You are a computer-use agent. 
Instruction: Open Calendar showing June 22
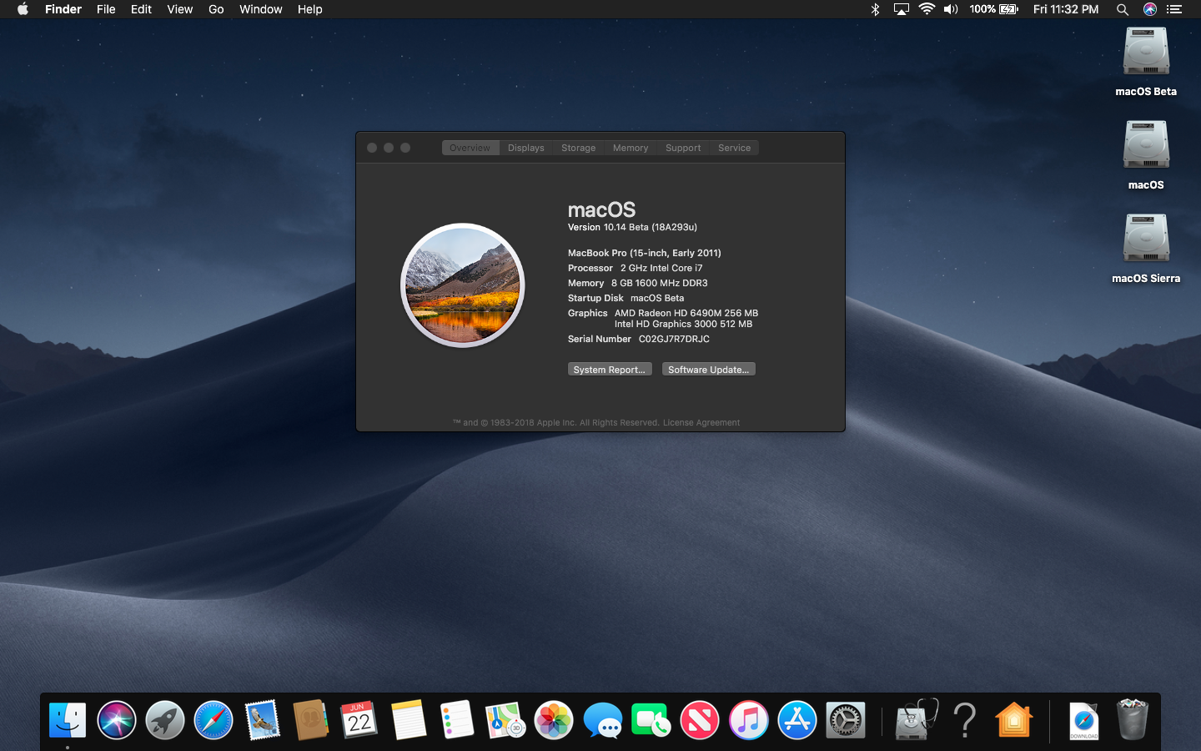[x=359, y=720]
